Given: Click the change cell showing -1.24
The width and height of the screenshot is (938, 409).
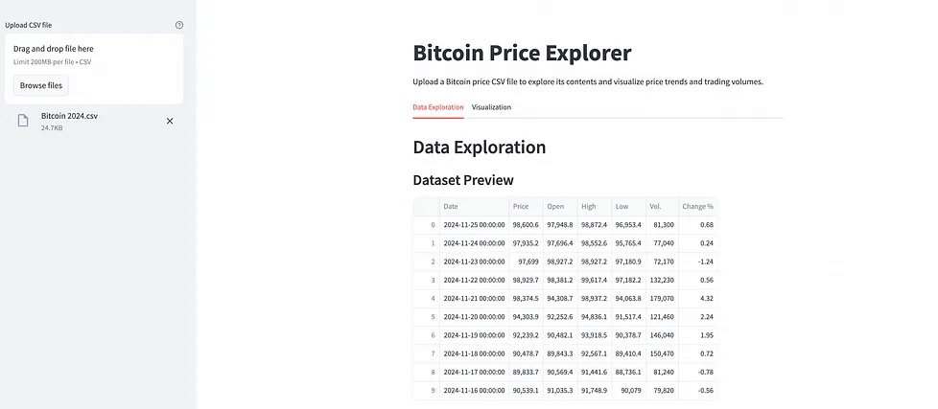Looking at the screenshot, I should [697, 261].
